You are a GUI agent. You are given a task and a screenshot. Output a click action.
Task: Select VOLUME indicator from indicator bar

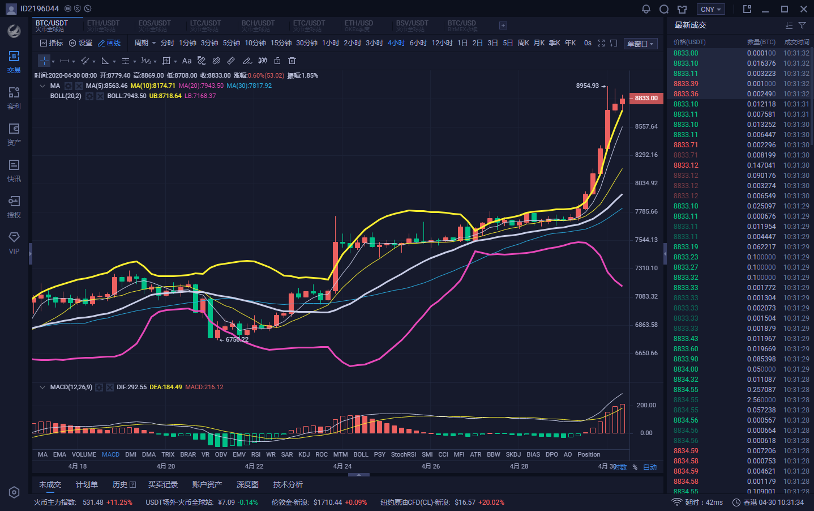(84, 455)
